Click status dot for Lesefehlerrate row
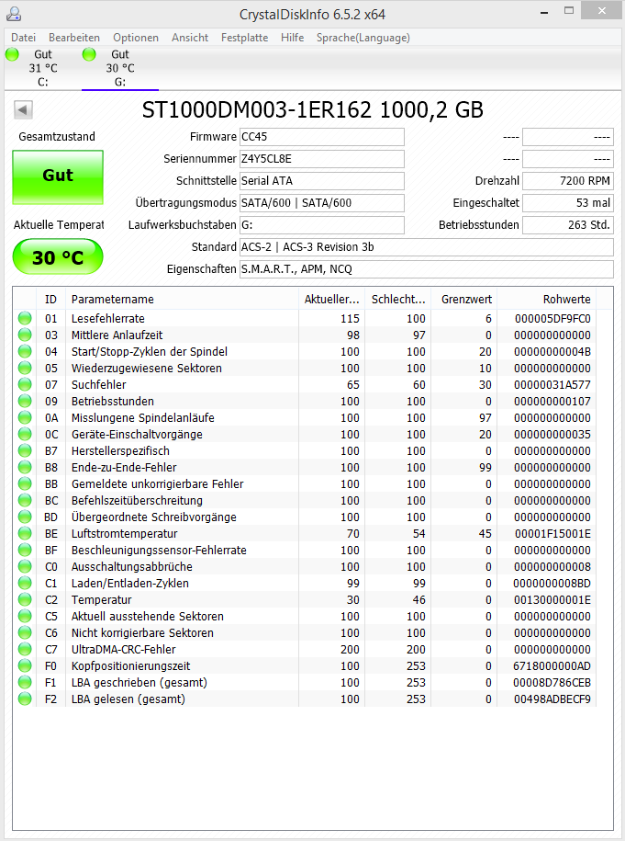This screenshot has height=841, width=625. coord(25,318)
